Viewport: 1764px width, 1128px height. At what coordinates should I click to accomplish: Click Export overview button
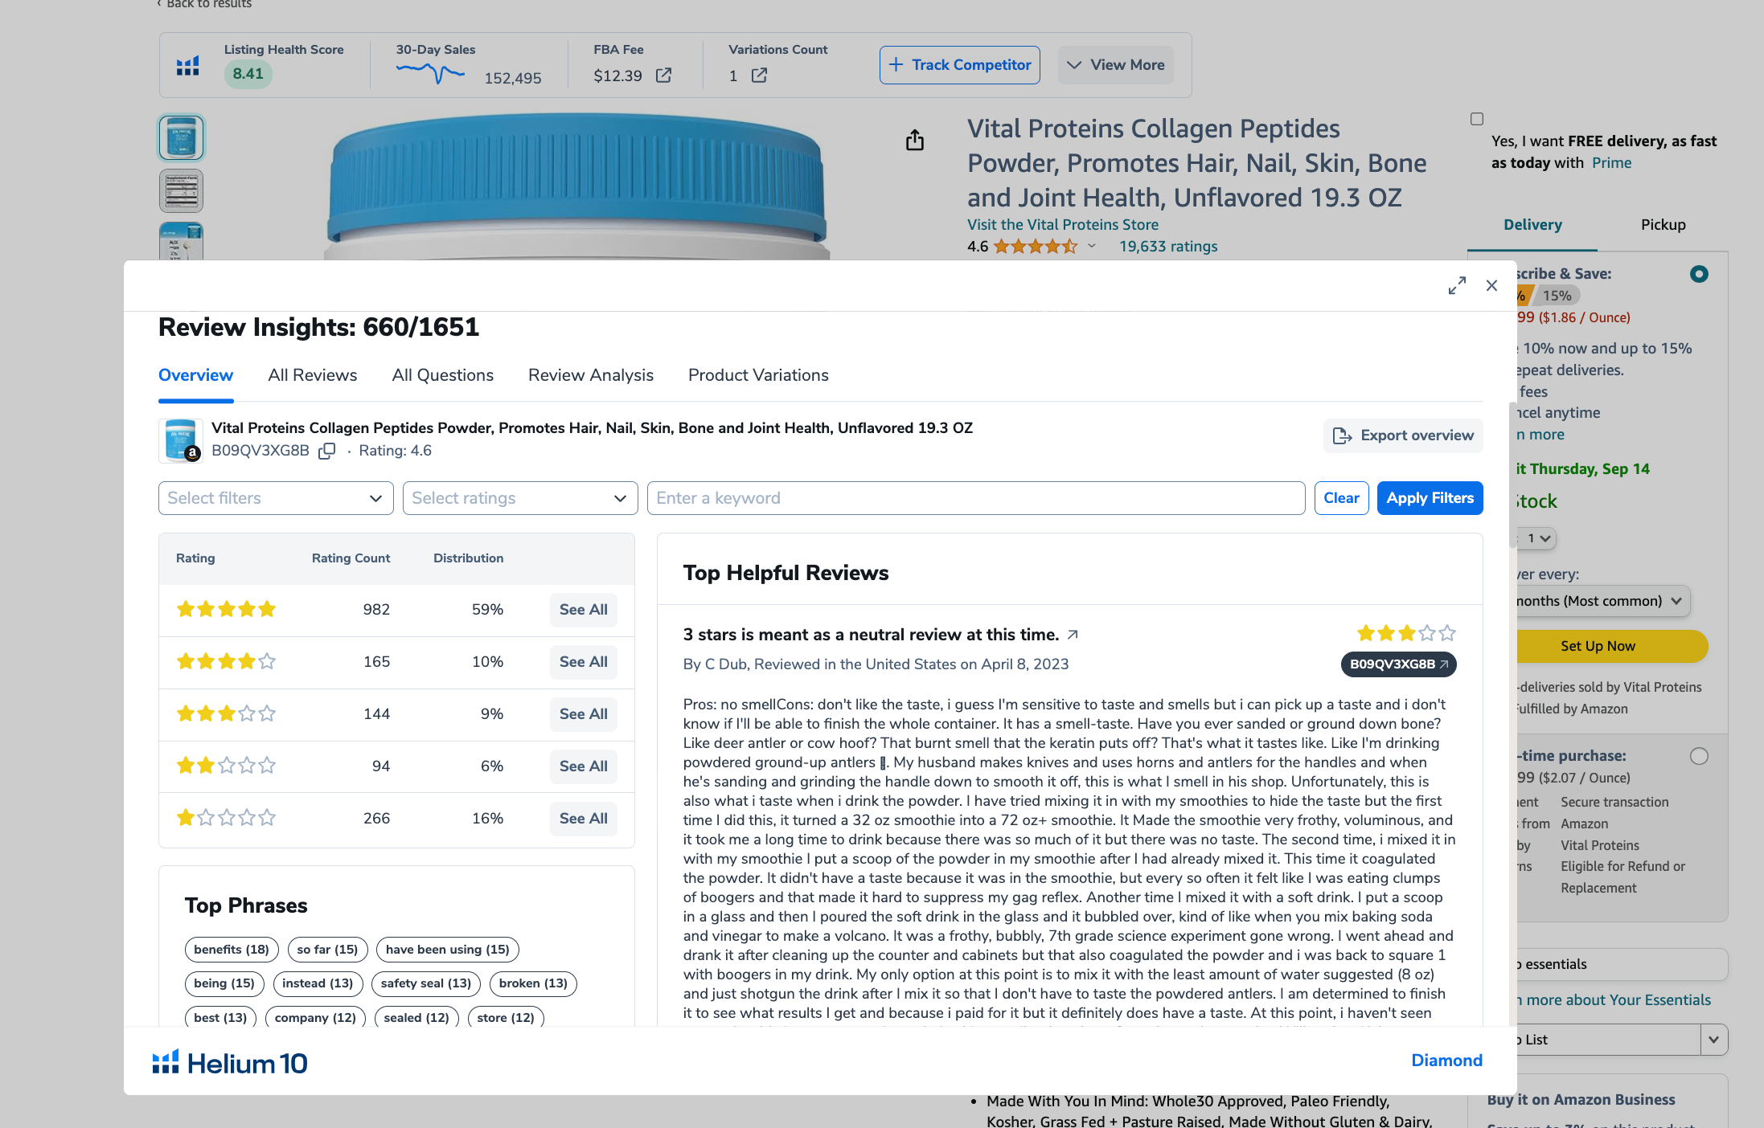pyautogui.click(x=1403, y=435)
